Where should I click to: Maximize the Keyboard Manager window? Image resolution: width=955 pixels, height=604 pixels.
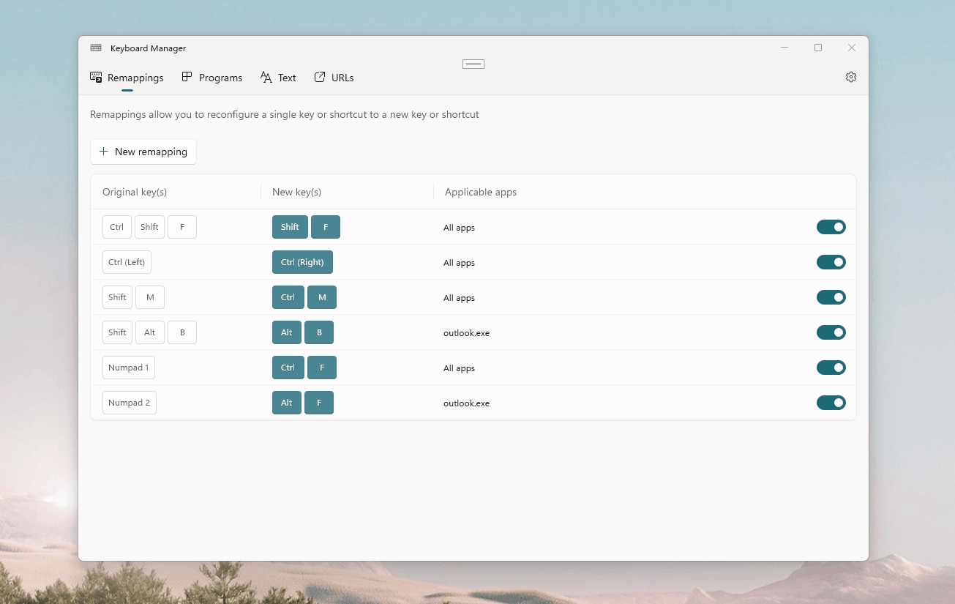pyautogui.click(x=817, y=48)
